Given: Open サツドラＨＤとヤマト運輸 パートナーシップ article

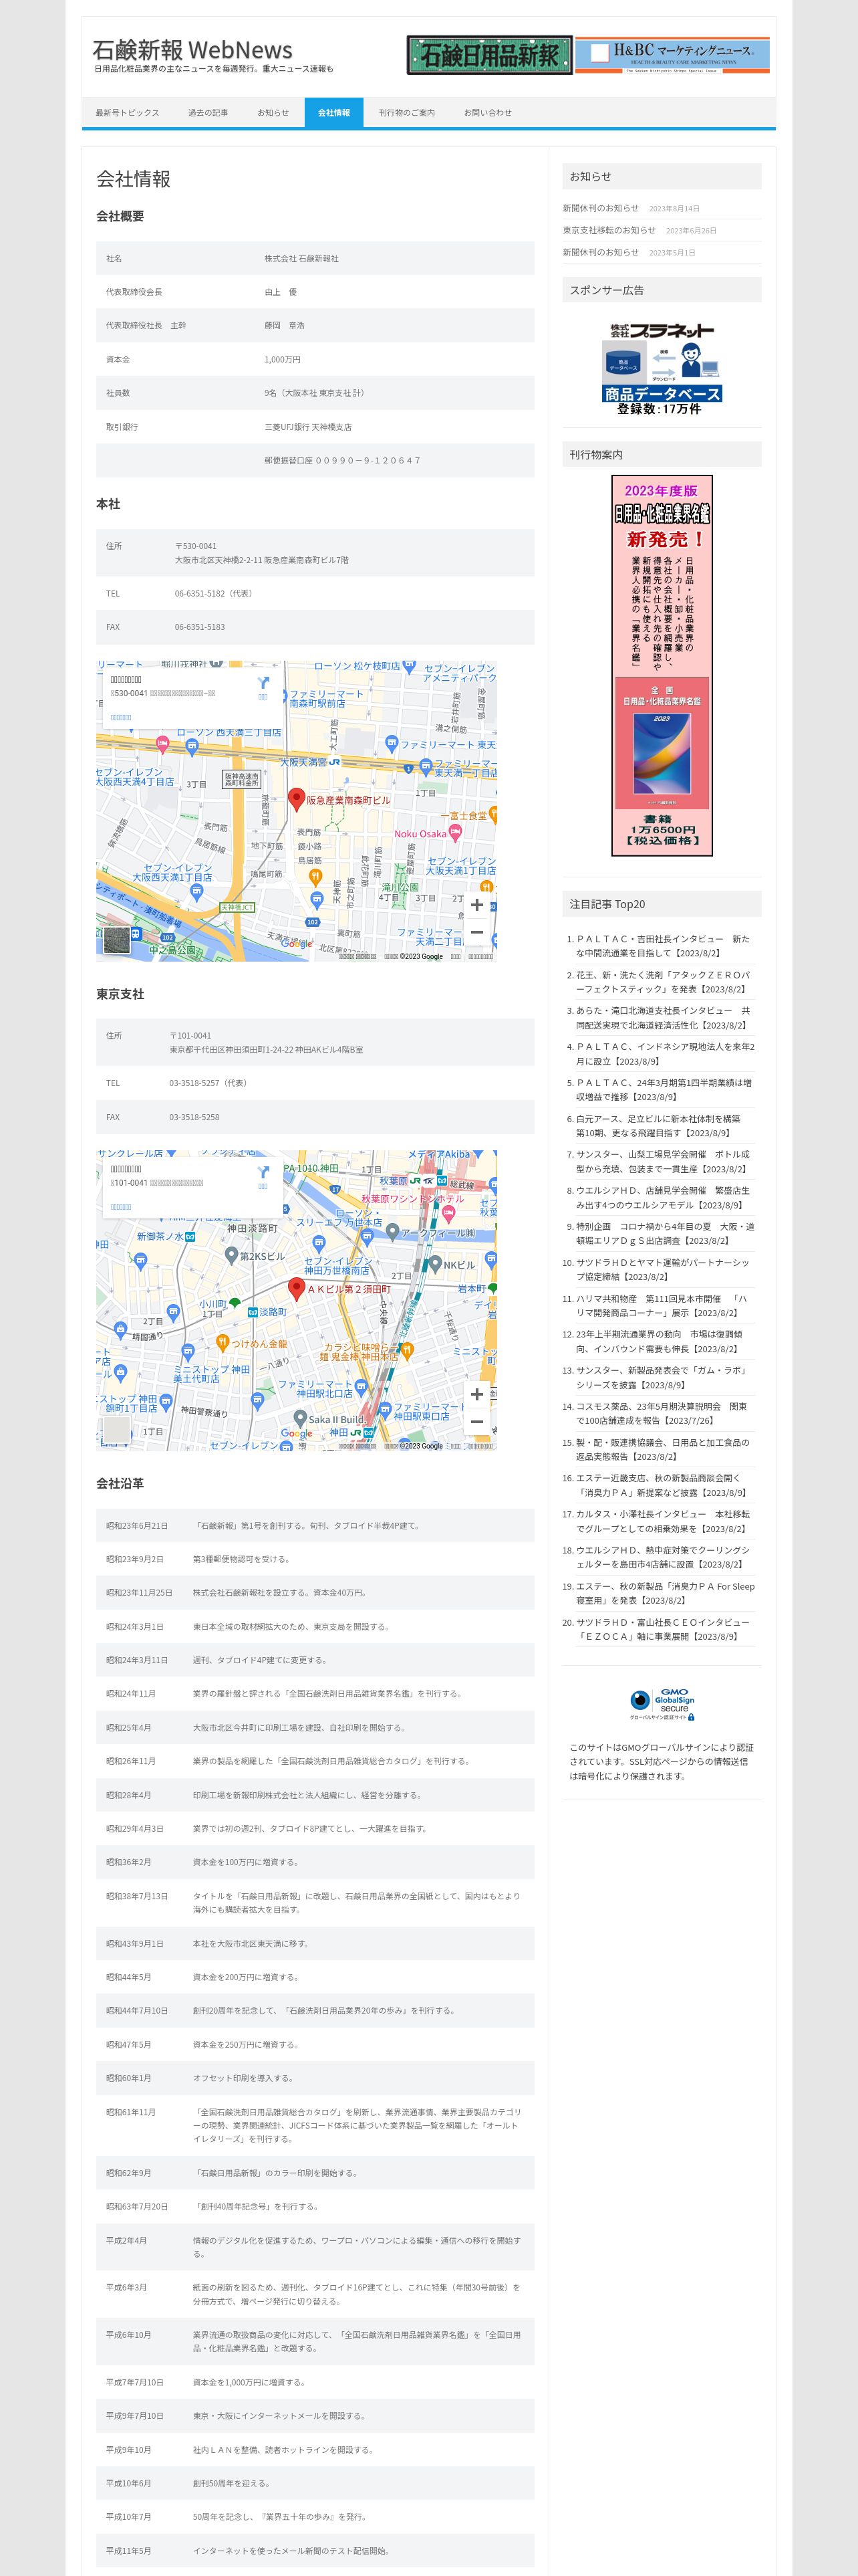Looking at the screenshot, I should (x=662, y=1269).
